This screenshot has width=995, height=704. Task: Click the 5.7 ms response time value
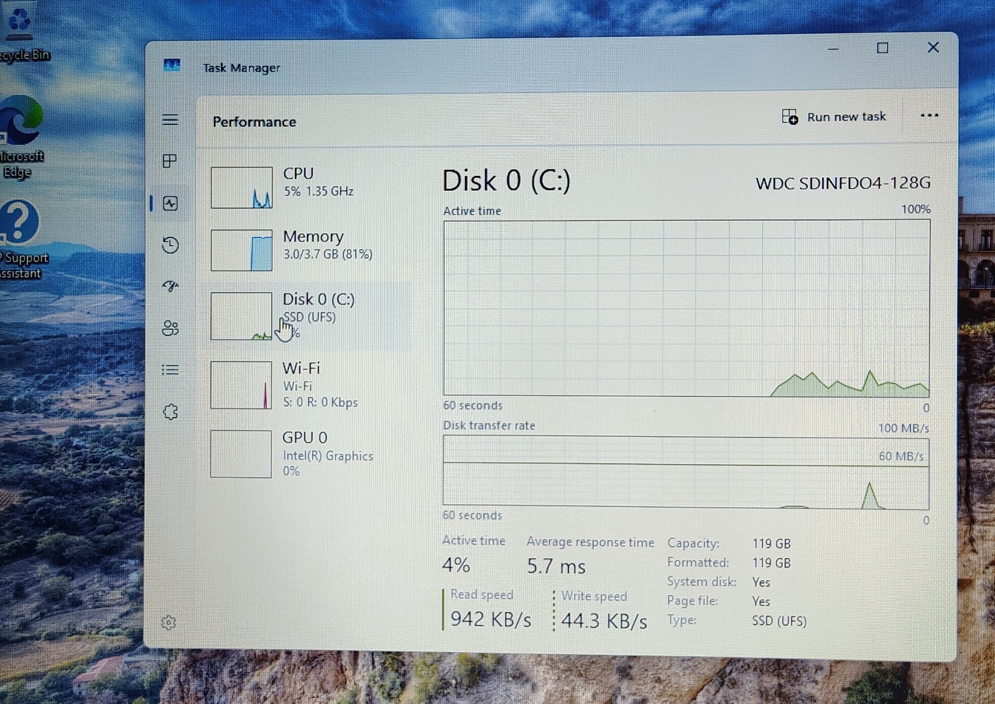coord(556,566)
